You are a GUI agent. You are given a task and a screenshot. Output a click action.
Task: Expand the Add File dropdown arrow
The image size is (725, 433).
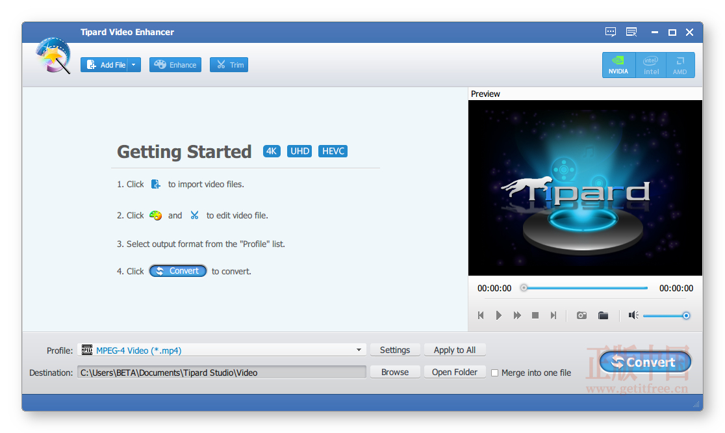tap(134, 65)
